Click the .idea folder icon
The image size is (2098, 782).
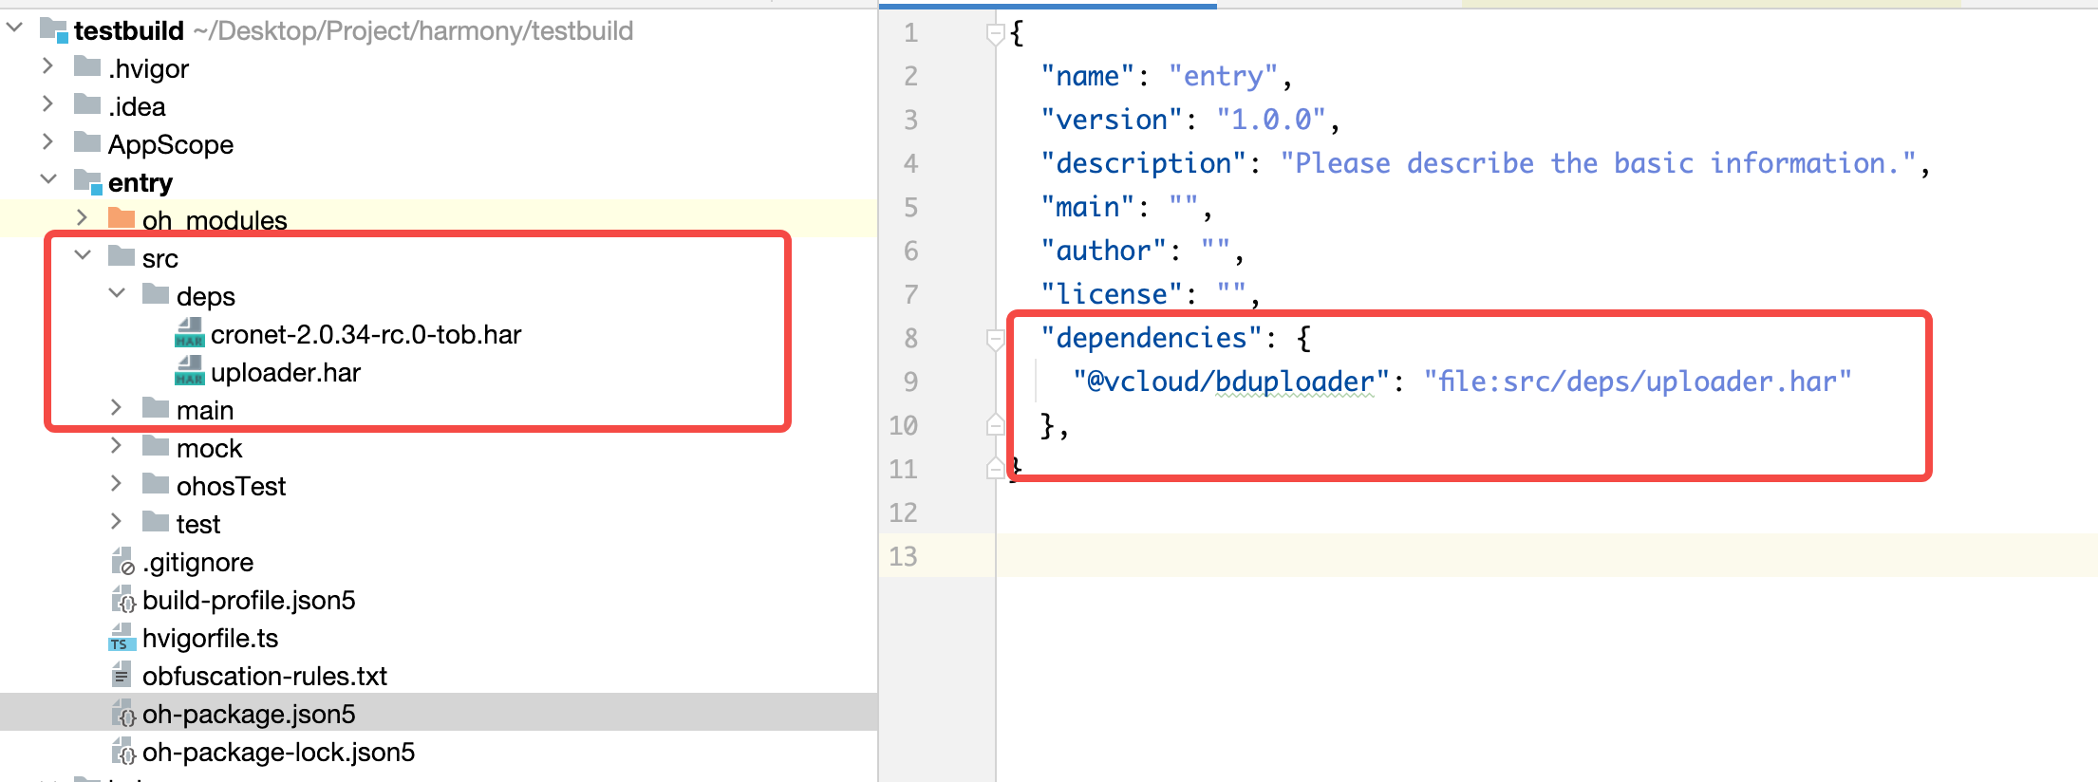coord(87,104)
